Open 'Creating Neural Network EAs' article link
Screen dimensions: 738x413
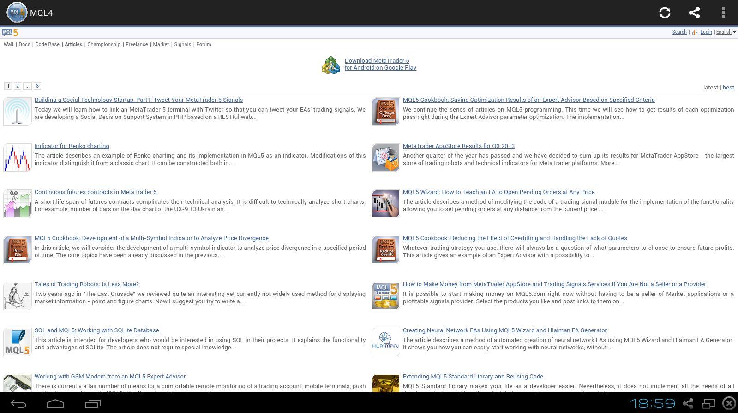[505, 330]
